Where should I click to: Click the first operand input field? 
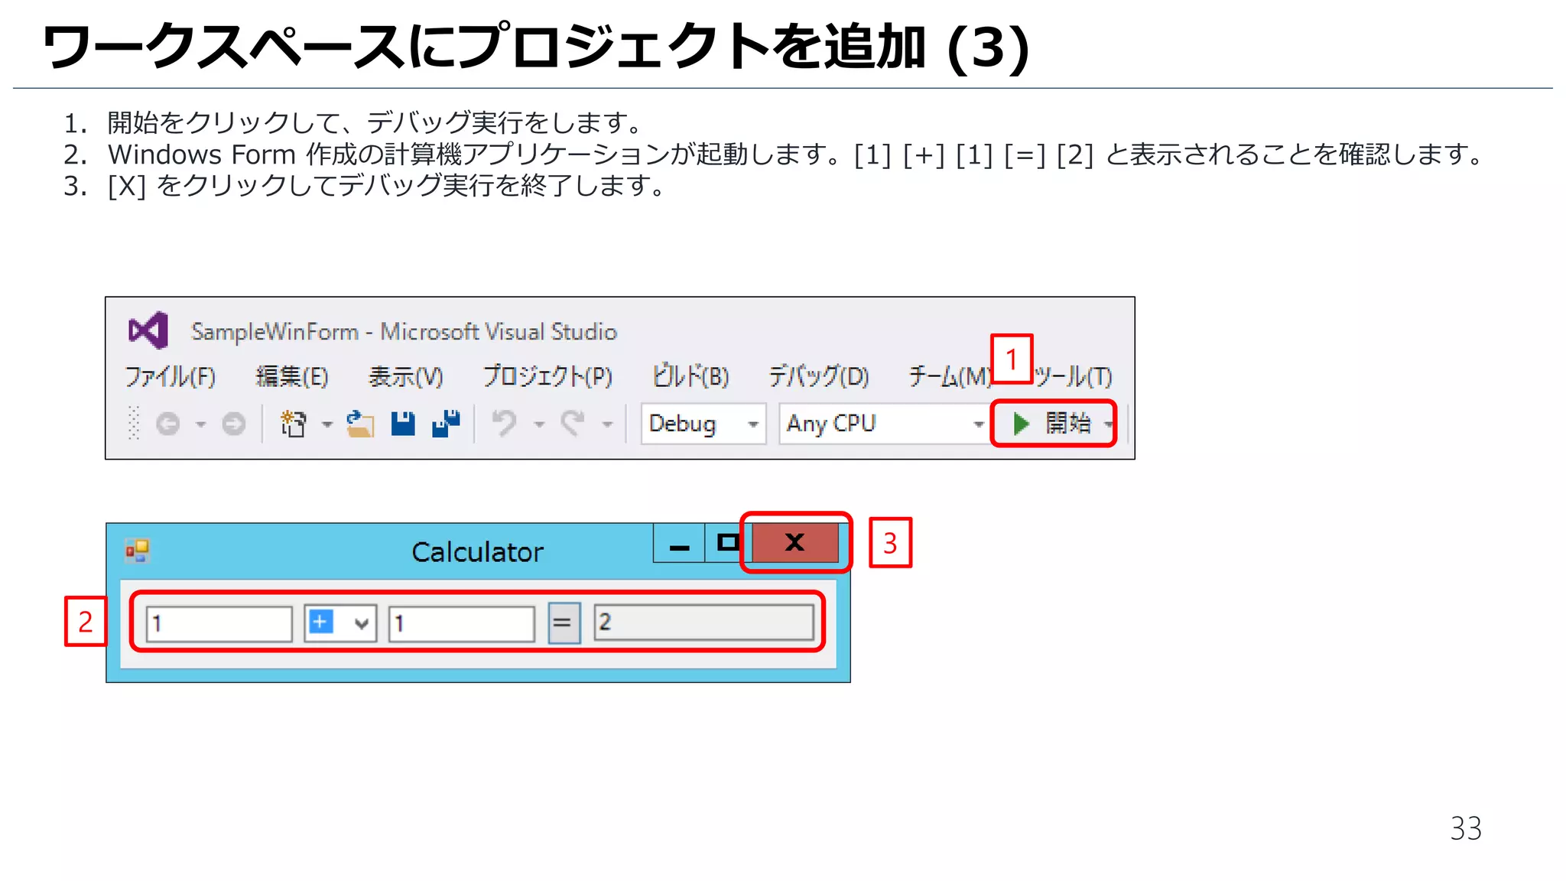click(x=219, y=623)
